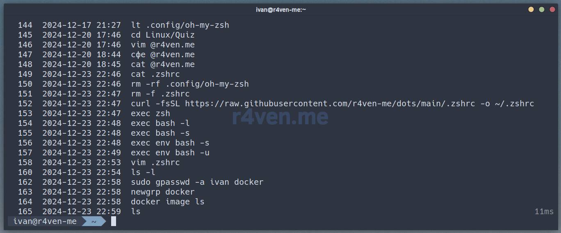Screen dimensions: 561x233
Task: Click the "sudo gpasswd -a ivan docker" line
Action: click(197, 182)
